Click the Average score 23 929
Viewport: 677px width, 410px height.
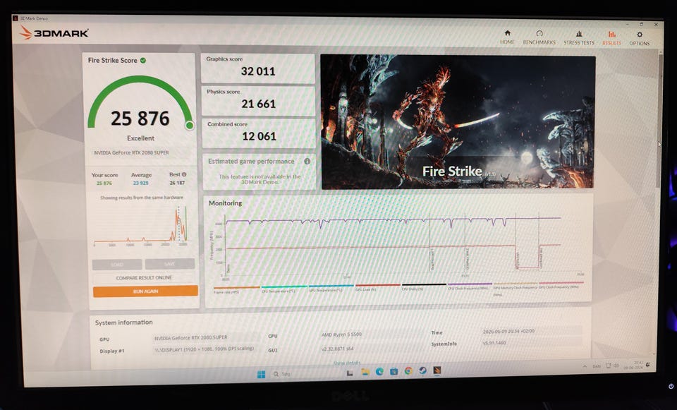click(141, 183)
